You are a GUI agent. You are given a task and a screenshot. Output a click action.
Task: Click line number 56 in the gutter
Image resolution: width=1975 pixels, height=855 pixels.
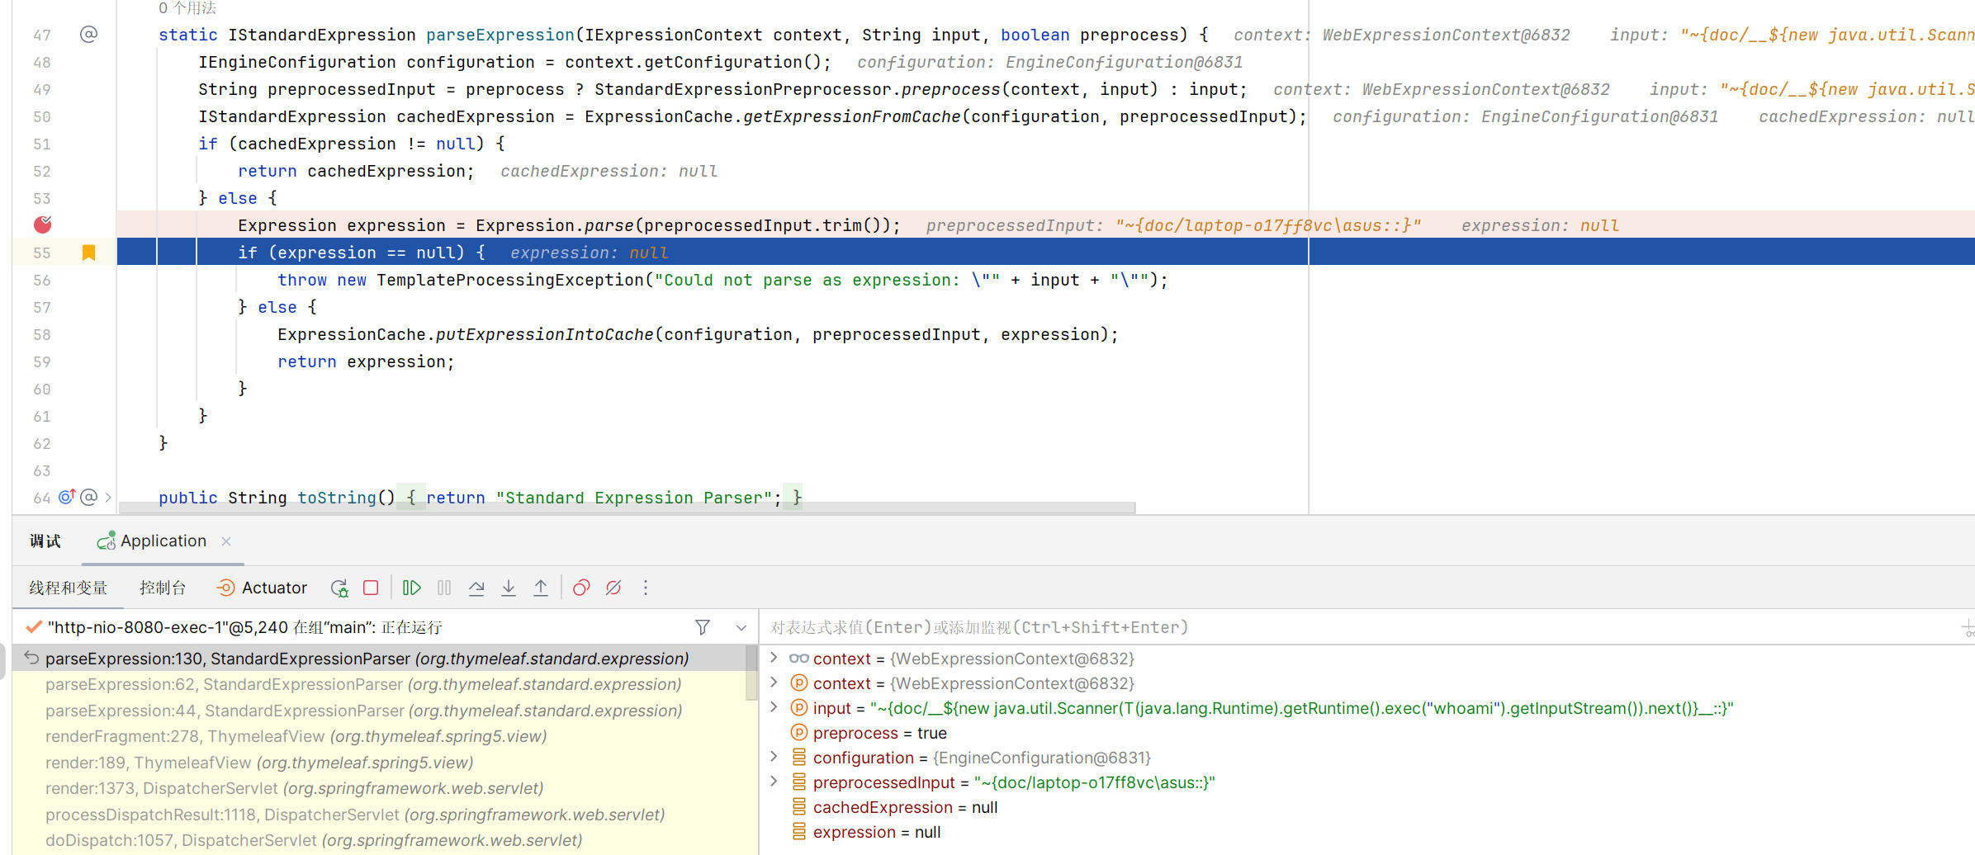coord(42,280)
